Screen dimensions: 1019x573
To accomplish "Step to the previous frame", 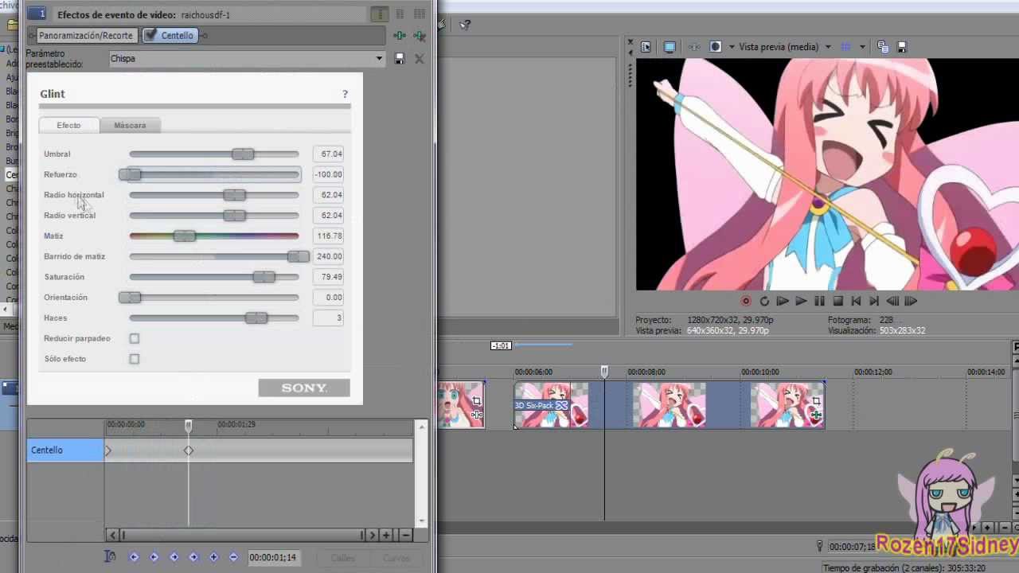I will click(x=892, y=301).
